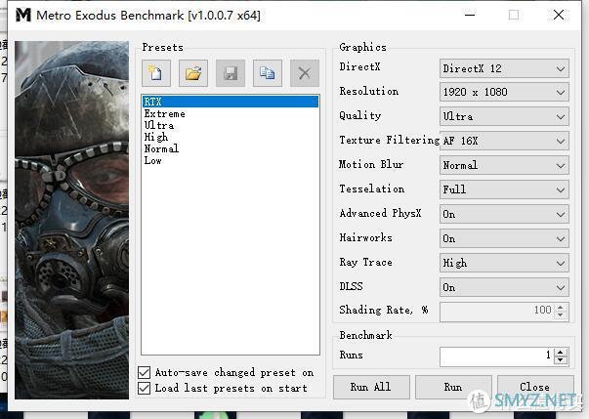
Task: Increase Benchmark Runs with up arrow
Action: click(561, 353)
